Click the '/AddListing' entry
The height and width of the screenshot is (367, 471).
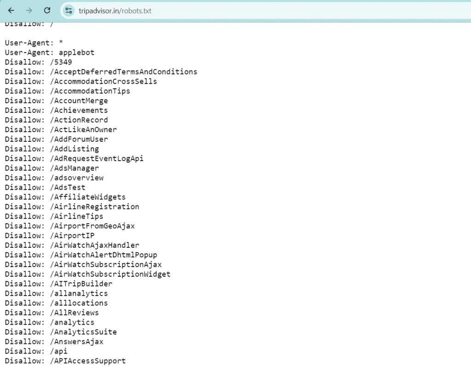pos(52,149)
